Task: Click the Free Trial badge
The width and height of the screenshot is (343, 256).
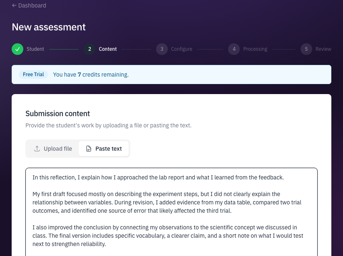Action: click(x=33, y=74)
